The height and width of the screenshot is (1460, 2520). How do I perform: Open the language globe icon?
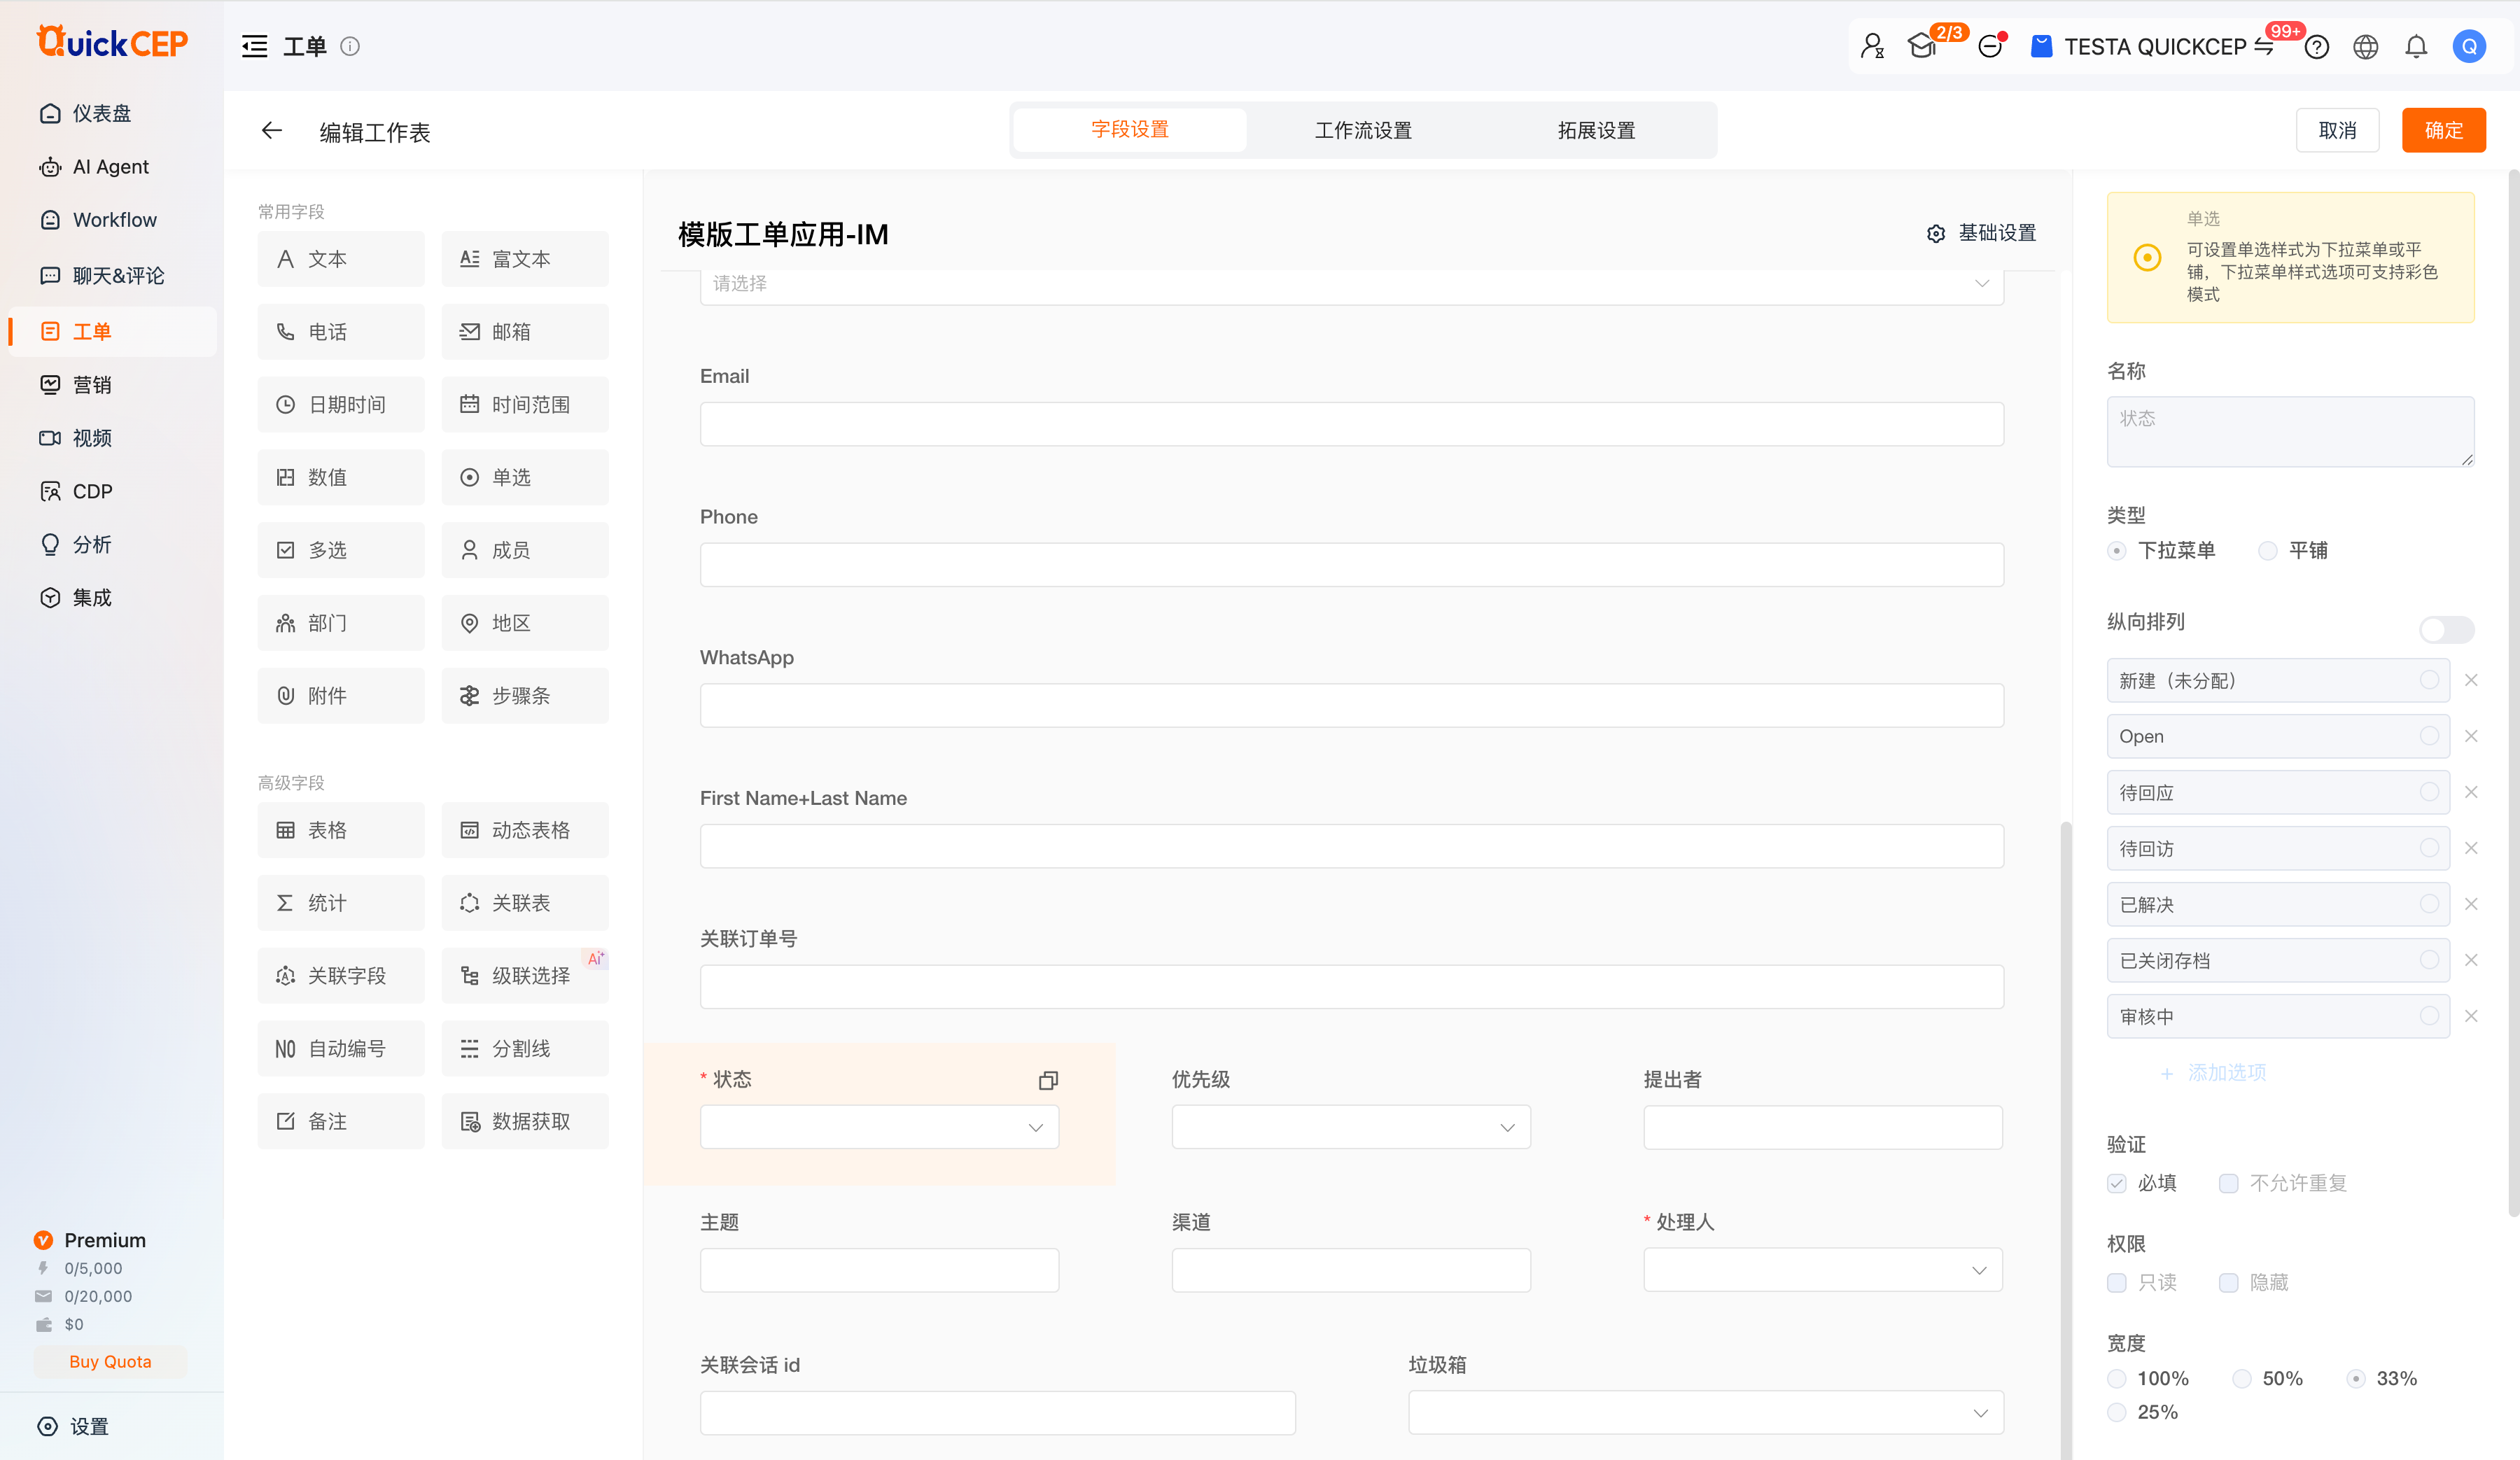pyautogui.click(x=2365, y=47)
